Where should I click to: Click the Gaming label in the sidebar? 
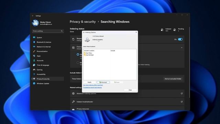pos(40,70)
